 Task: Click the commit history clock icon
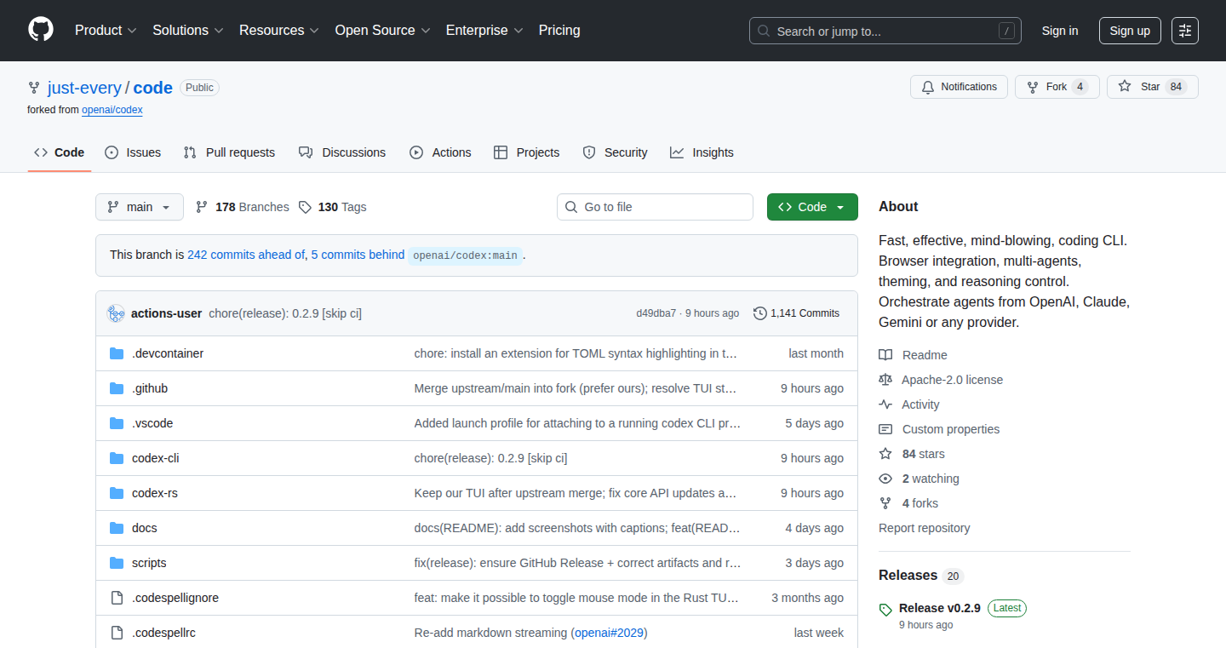(x=760, y=313)
